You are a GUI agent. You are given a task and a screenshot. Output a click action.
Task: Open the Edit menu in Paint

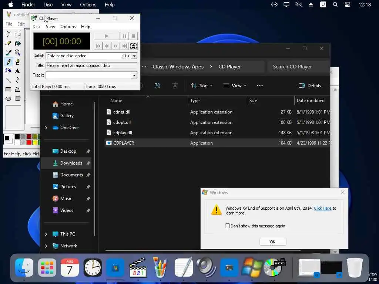(21, 24)
